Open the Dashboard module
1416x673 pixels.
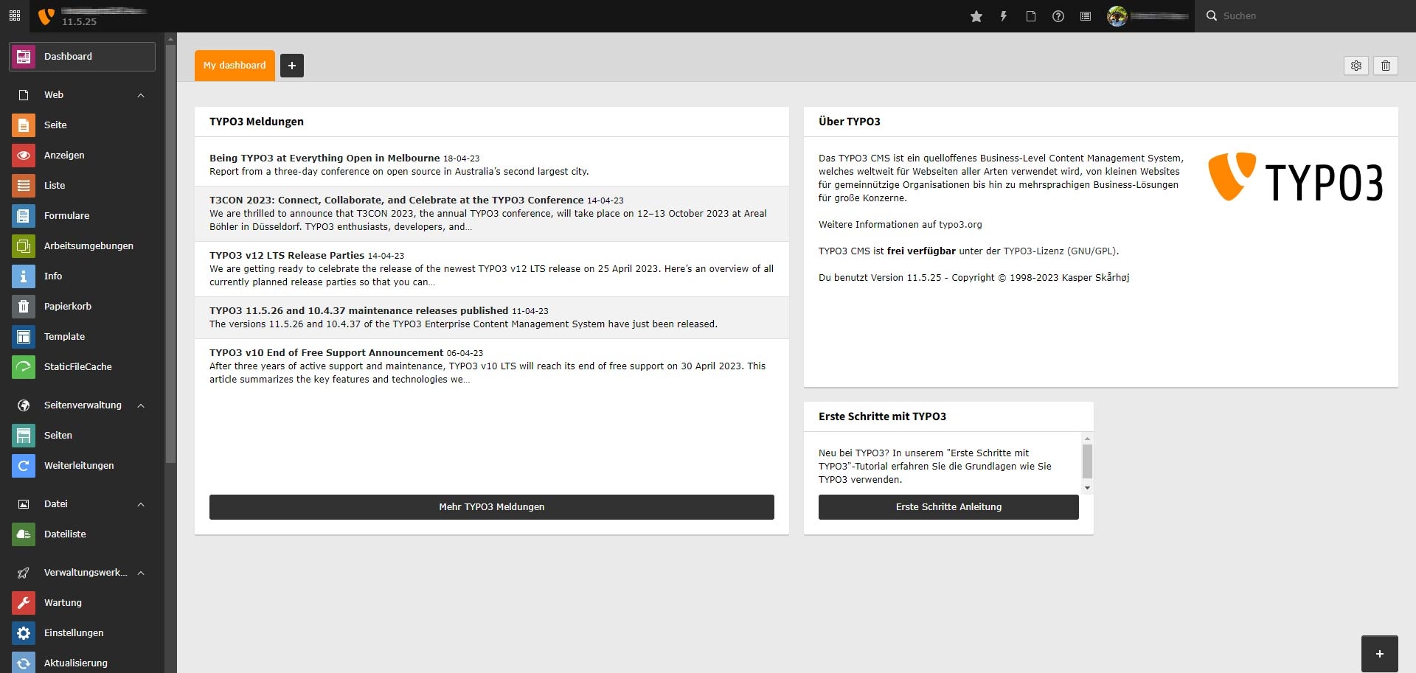[82, 57]
